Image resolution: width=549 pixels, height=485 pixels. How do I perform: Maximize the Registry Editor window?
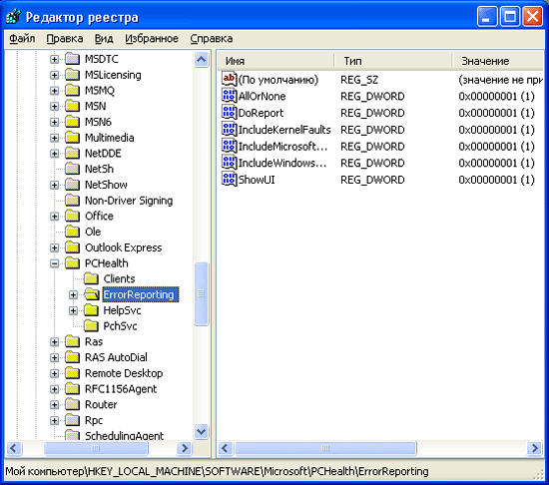509,16
